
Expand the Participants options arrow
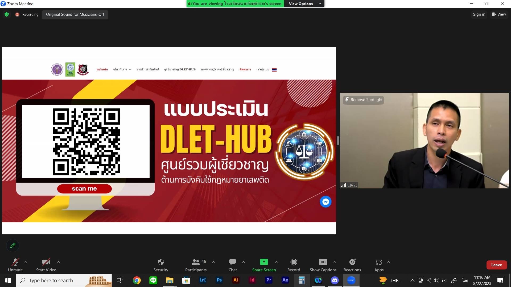point(213,262)
